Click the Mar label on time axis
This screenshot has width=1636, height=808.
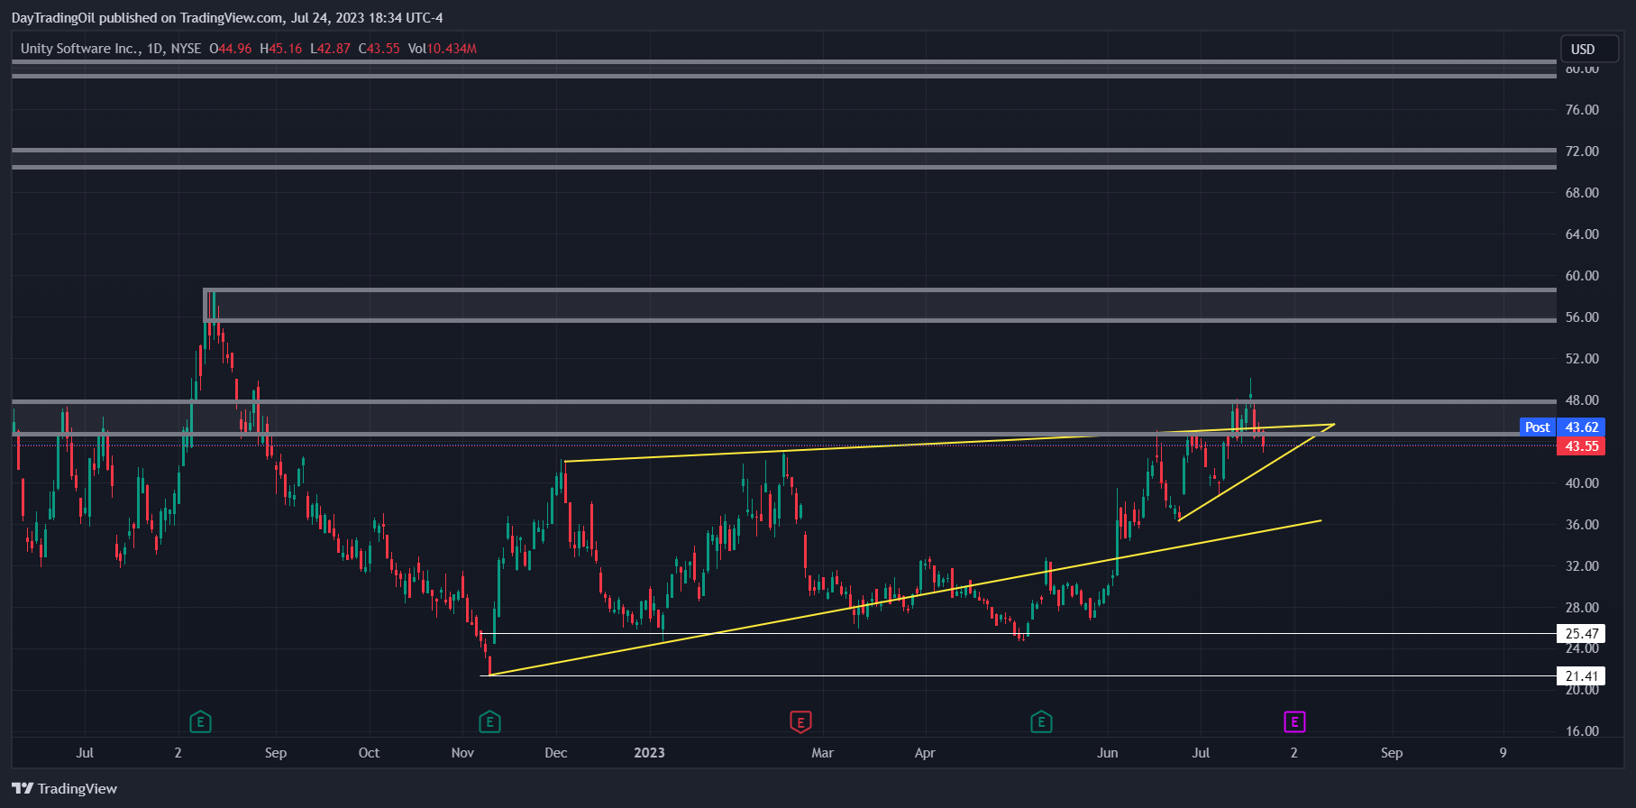(x=822, y=753)
